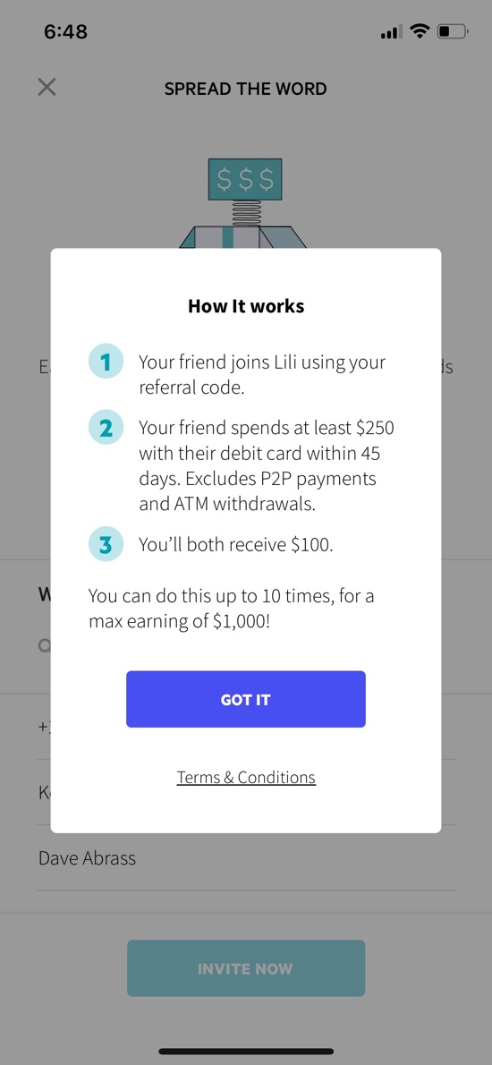Click the SPREAD THE WORD title

(246, 89)
